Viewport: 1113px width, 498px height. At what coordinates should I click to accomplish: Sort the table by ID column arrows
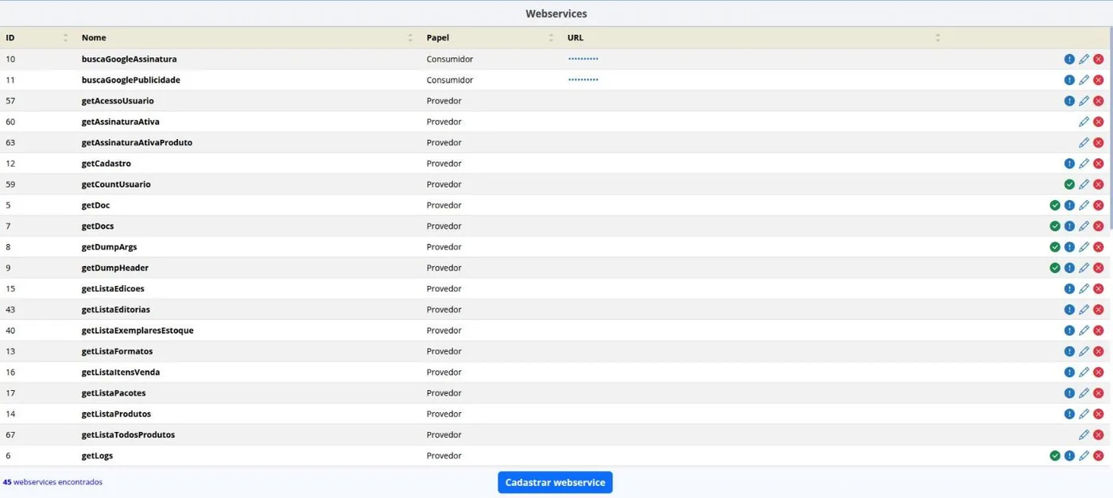pos(65,37)
